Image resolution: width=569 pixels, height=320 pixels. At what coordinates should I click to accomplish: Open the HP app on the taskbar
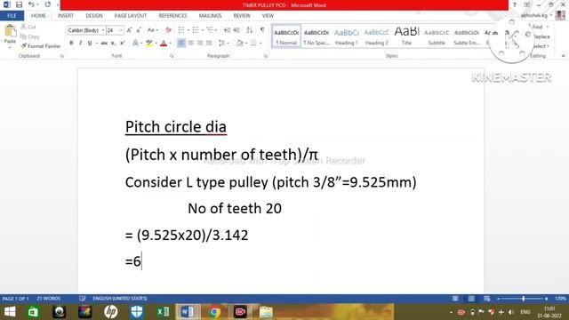110,312
